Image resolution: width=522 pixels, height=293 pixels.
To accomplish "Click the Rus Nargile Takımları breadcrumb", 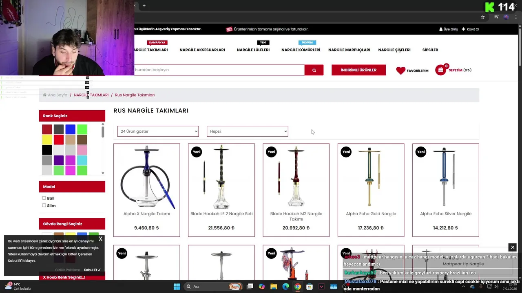I will 135,95.
